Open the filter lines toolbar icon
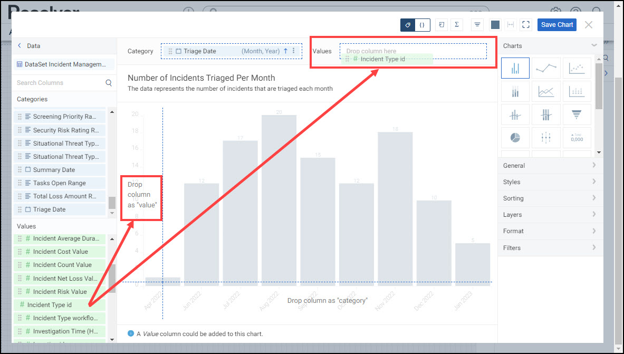Viewport: 624px width, 354px height. pyautogui.click(x=477, y=25)
